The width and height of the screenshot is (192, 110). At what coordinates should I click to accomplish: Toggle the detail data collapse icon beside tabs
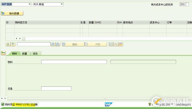pos(3,53)
